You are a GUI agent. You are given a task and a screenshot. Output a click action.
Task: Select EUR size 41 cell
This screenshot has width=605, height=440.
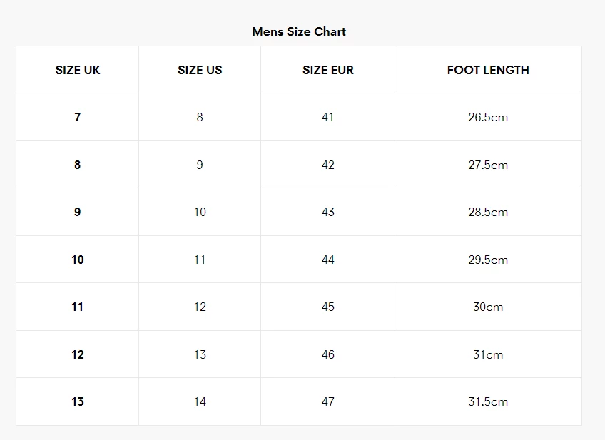coord(327,117)
